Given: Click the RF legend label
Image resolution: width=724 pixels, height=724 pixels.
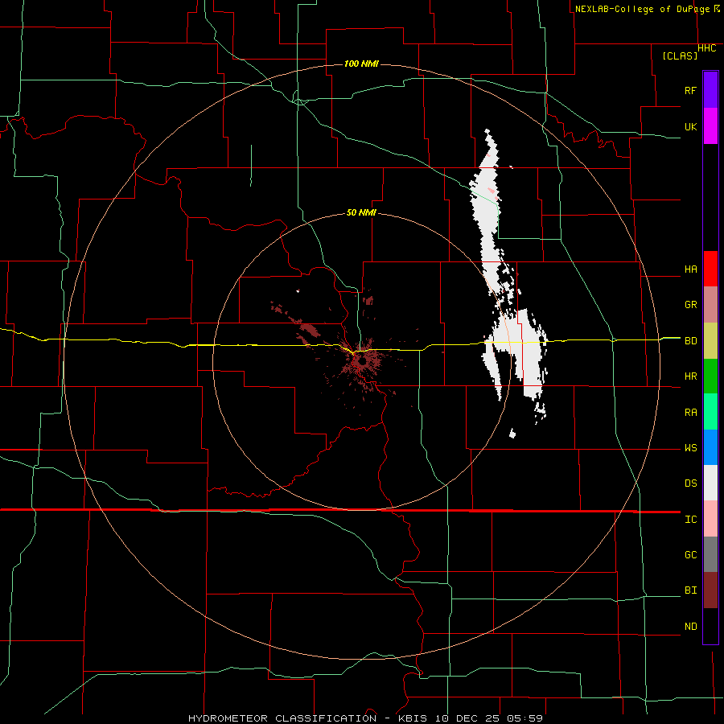Looking at the screenshot, I should click(x=690, y=90).
